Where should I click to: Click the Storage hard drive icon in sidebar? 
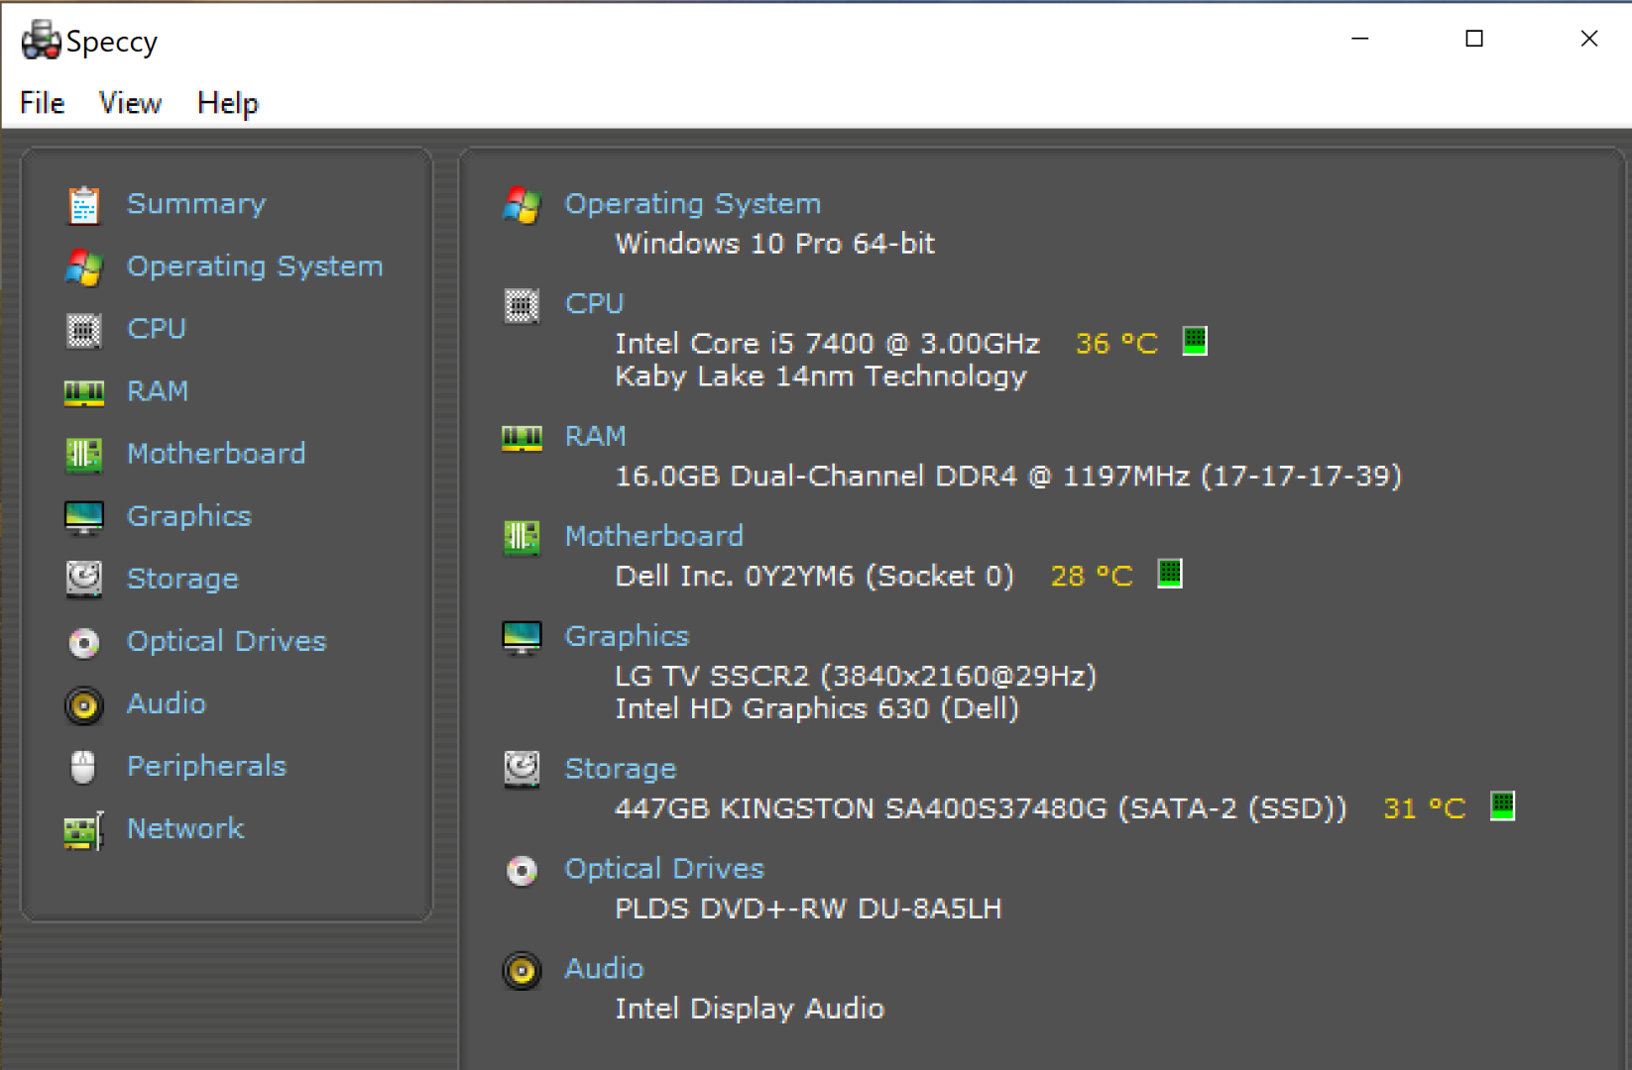click(84, 580)
